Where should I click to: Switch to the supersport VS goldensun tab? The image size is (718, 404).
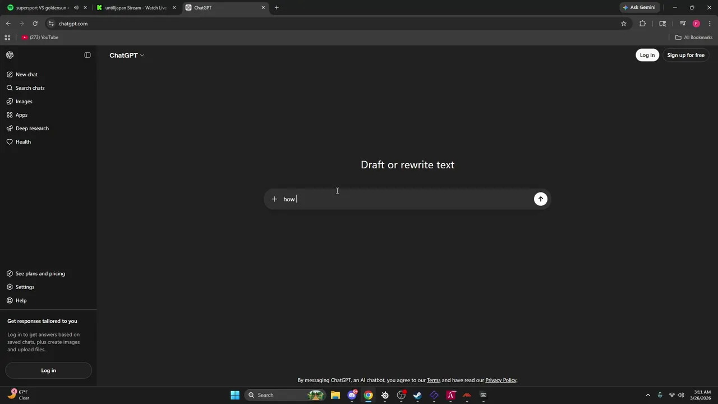(x=43, y=8)
